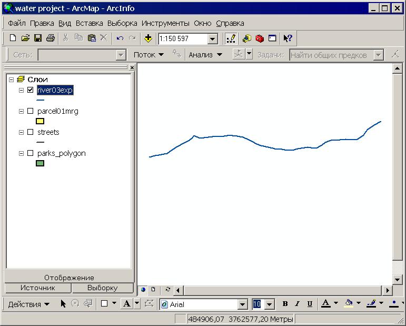Open the Анализ dropdown menu
The image size is (406, 326).
pyautogui.click(x=205, y=55)
